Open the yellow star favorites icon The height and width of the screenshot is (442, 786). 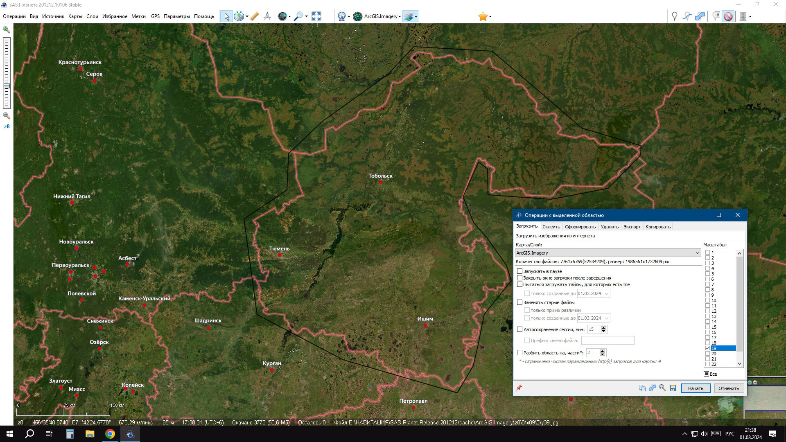(x=483, y=16)
